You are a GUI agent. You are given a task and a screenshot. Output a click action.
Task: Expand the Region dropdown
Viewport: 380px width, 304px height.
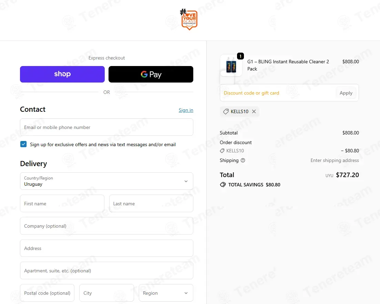166,293
